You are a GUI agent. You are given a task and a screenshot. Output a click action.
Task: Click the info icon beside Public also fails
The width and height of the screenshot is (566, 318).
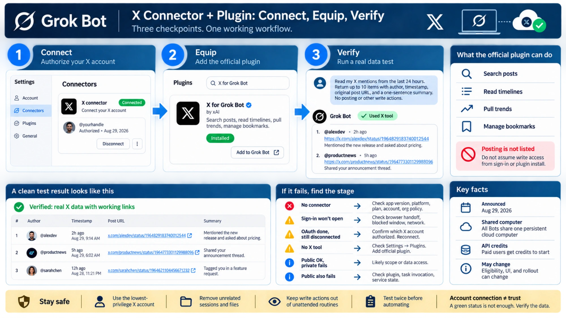[x=289, y=277]
